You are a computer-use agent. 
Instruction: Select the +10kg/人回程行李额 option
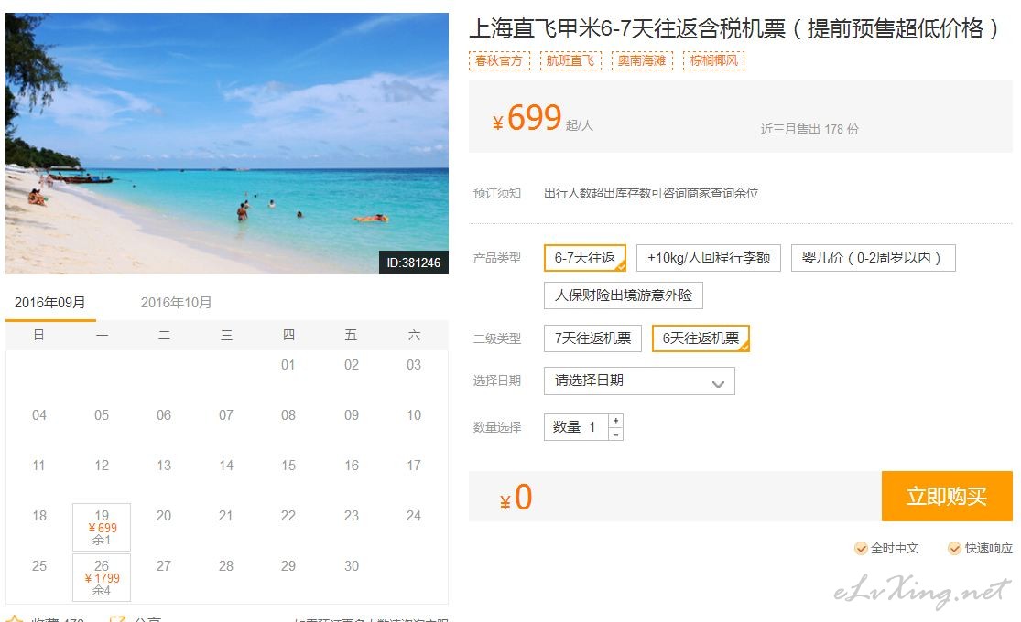pos(709,258)
